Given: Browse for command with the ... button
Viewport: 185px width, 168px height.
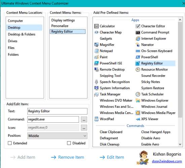Looking at the screenshot, I should pyautogui.click(x=84, y=119).
